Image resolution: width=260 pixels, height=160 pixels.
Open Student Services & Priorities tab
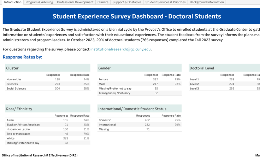point(165,2)
